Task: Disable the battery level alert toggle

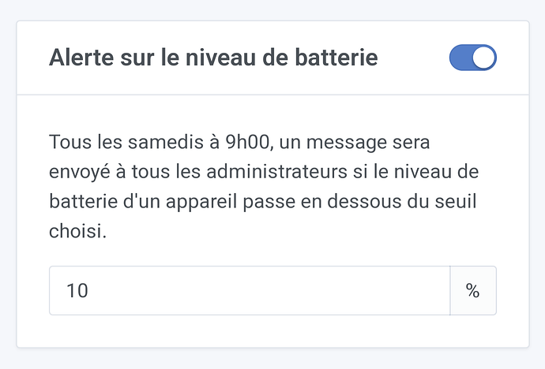Action: [x=472, y=58]
